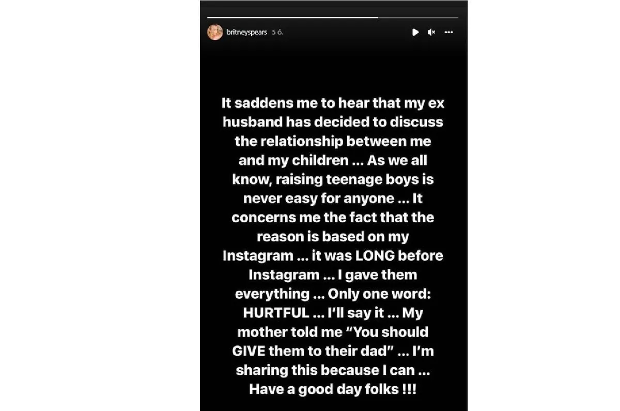
Task: Click the "Have a good day folks !!!" line
Action: [x=333, y=389]
